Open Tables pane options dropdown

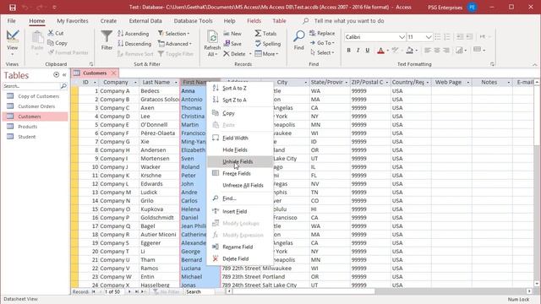pyautogui.click(x=57, y=75)
